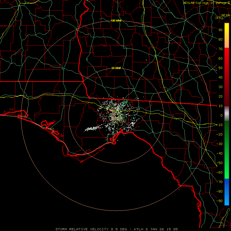
Task: Select the -60 value on the velocity scale
Action: (x=219, y=172)
